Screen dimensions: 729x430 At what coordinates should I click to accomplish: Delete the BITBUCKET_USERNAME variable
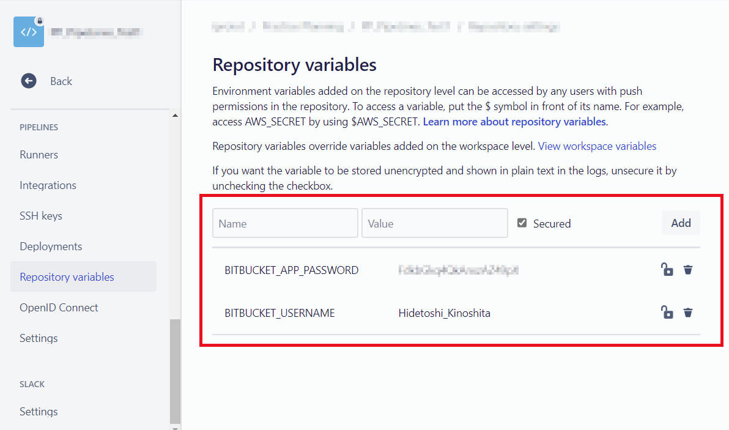point(688,312)
